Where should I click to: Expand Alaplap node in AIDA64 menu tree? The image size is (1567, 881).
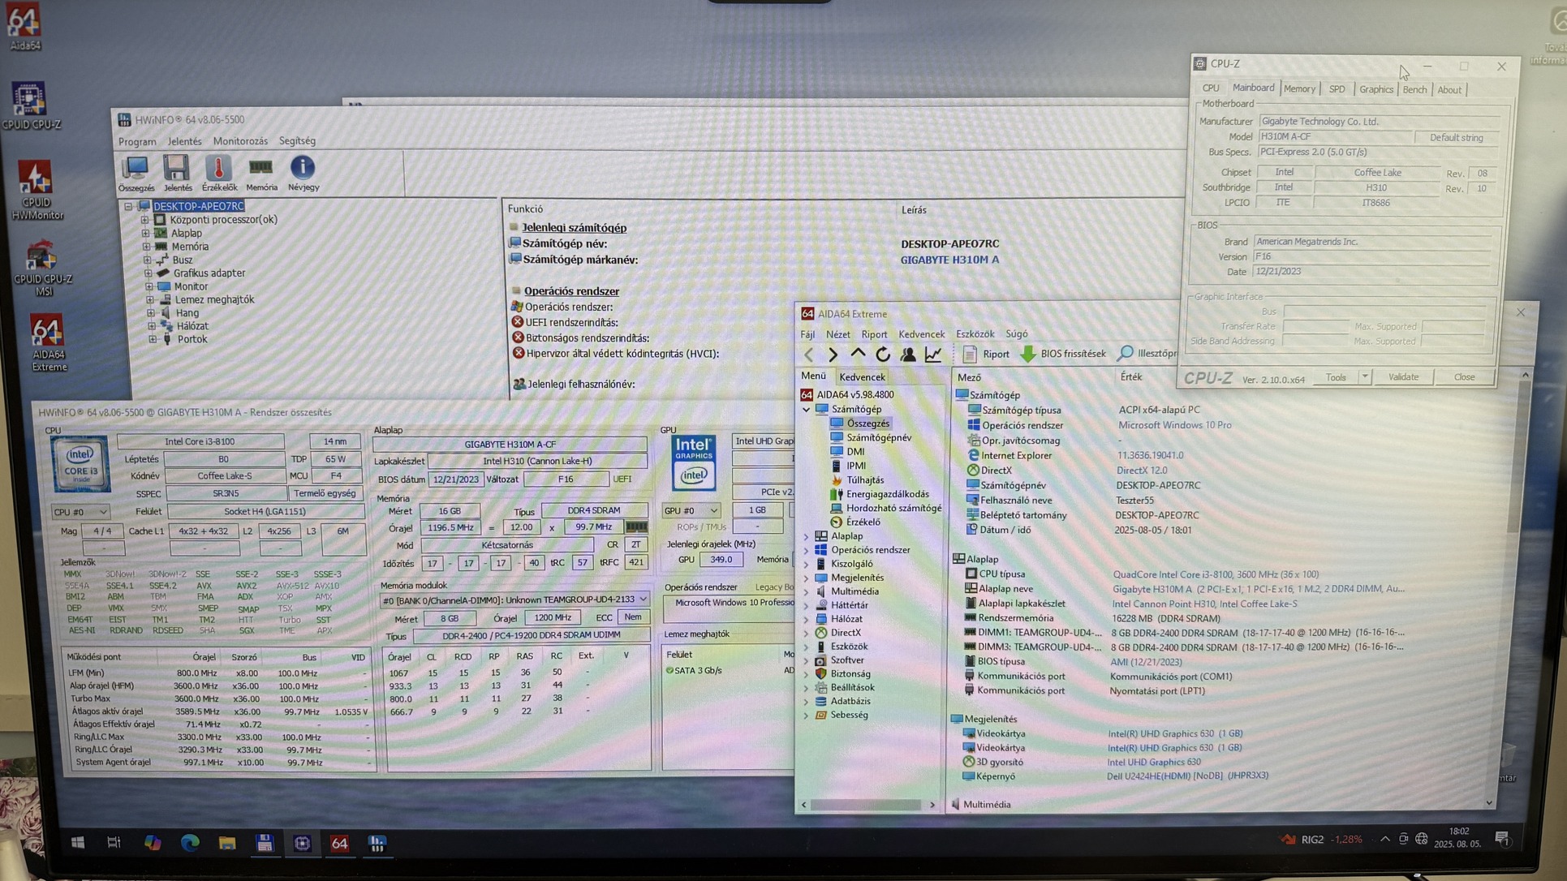pos(806,536)
